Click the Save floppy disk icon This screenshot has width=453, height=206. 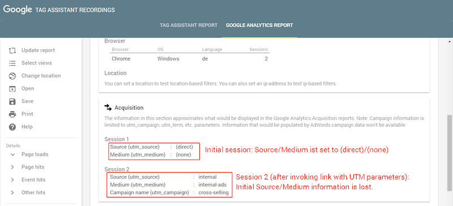pyautogui.click(x=12, y=101)
